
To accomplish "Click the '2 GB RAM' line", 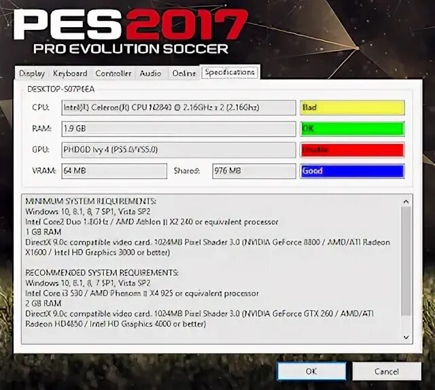I will (x=43, y=304).
